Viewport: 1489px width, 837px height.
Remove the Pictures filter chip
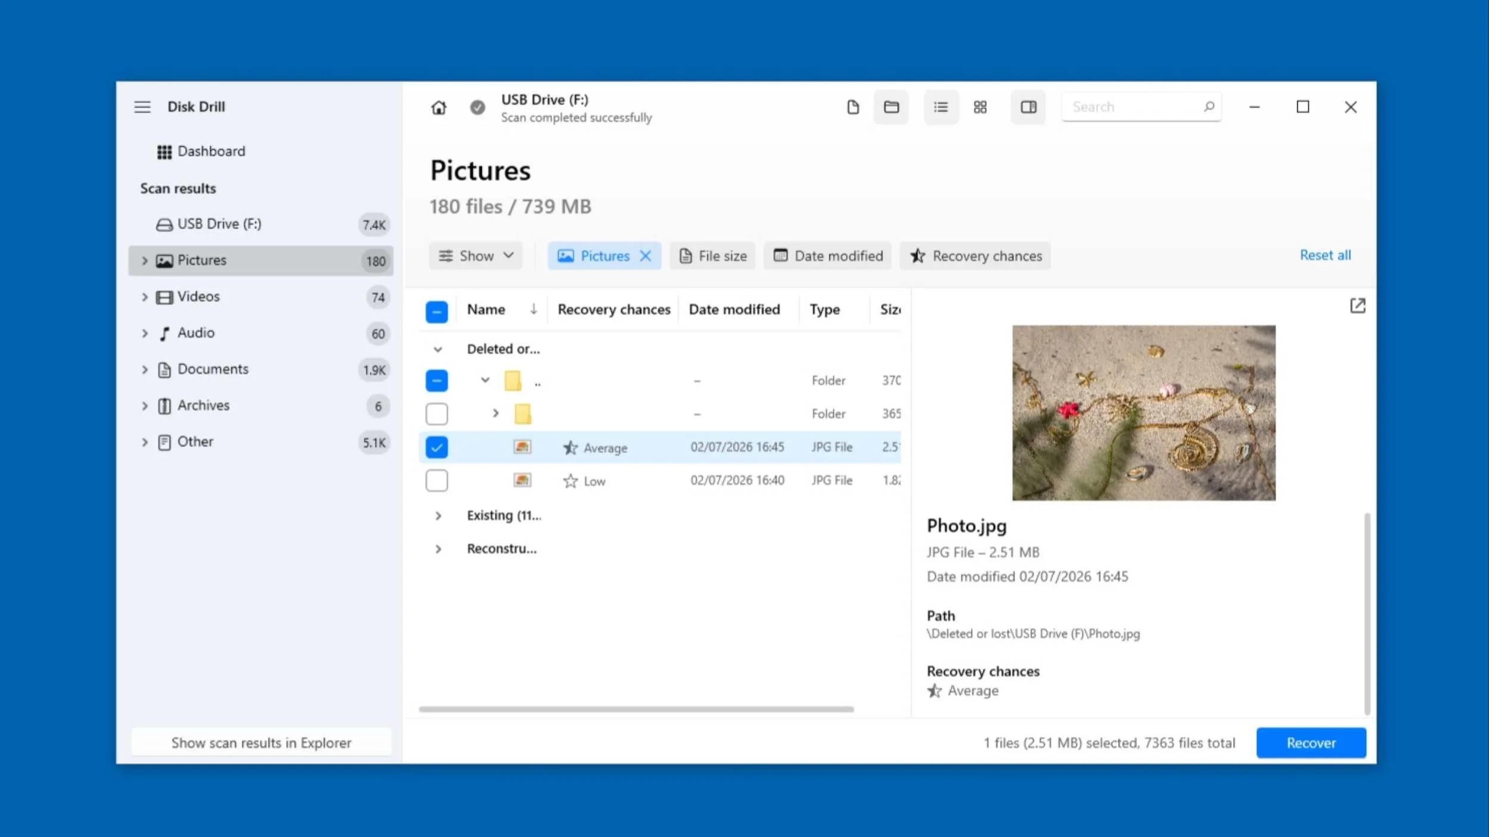645,256
